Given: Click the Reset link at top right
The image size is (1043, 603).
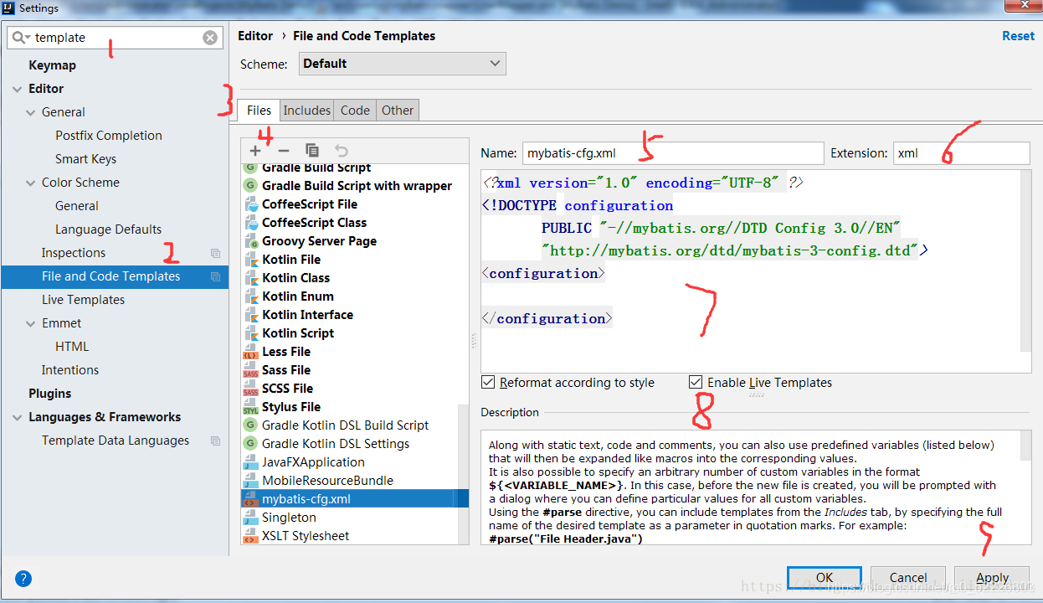Looking at the screenshot, I should point(1018,35).
